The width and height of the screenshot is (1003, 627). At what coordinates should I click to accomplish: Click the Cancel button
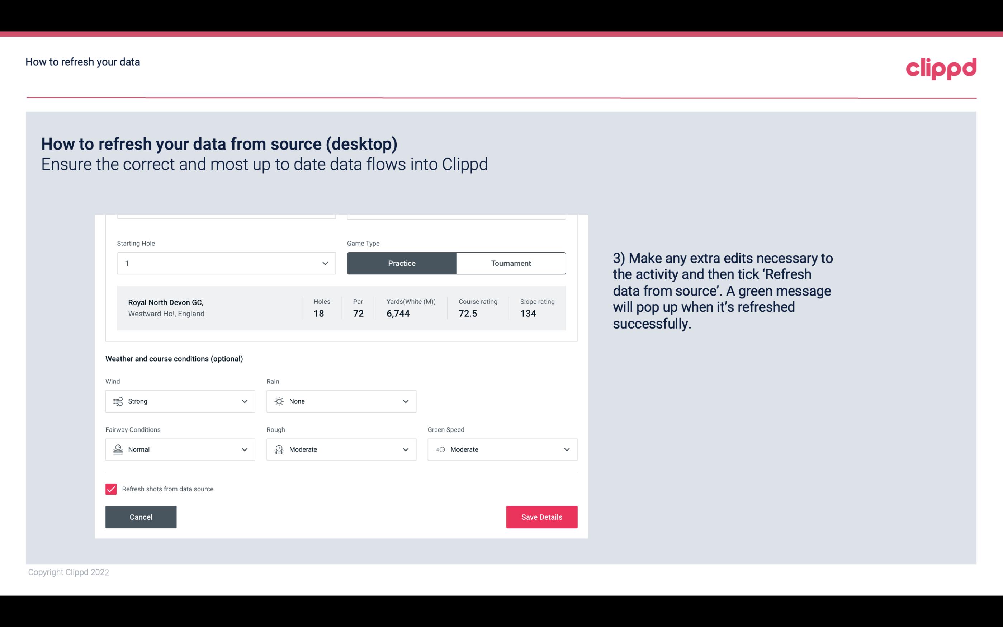click(x=141, y=517)
